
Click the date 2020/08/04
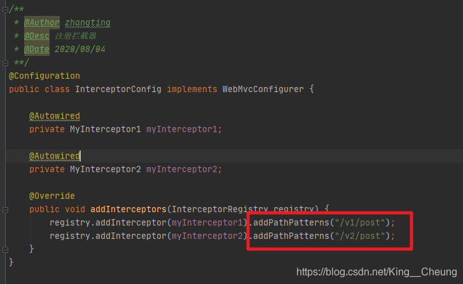(x=79, y=49)
